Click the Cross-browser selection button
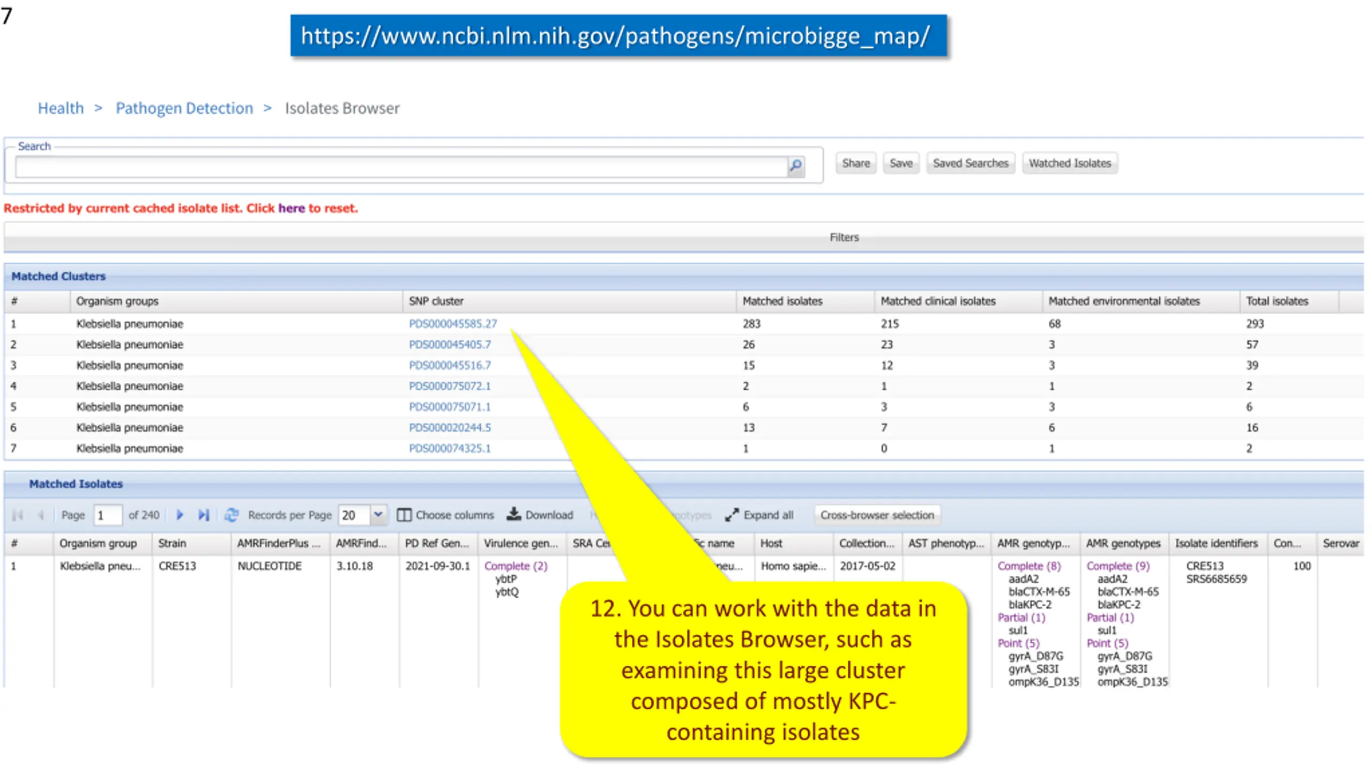The height and width of the screenshot is (772, 1372). click(x=877, y=515)
